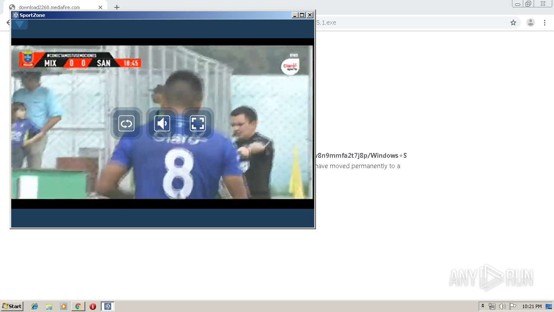Open the Chrome profile avatar menu

(x=531, y=23)
